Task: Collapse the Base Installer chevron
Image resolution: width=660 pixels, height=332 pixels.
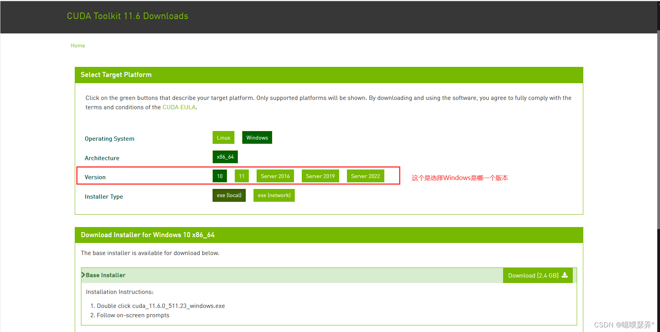Action: point(83,275)
